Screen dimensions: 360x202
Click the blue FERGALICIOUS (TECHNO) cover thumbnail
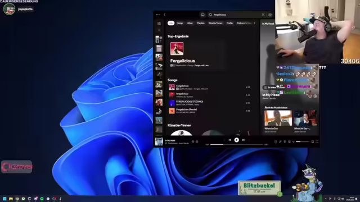(172, 103)
